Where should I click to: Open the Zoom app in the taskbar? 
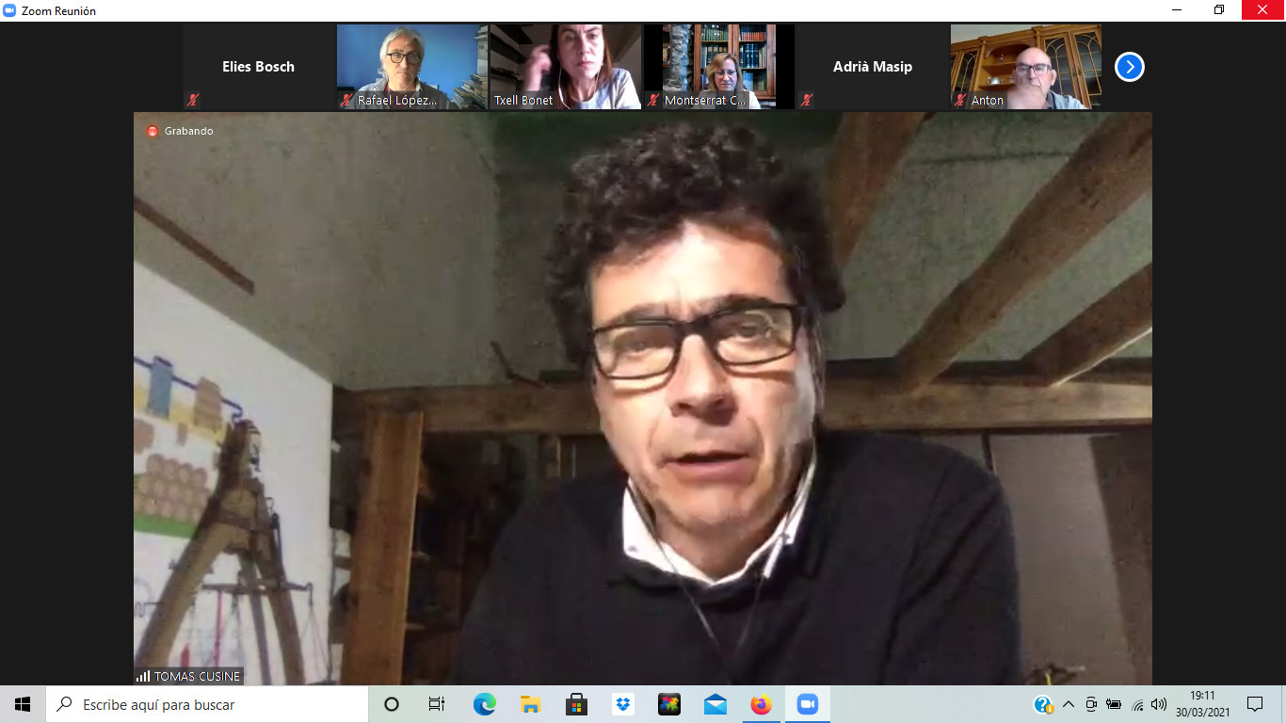coord(807,704)
